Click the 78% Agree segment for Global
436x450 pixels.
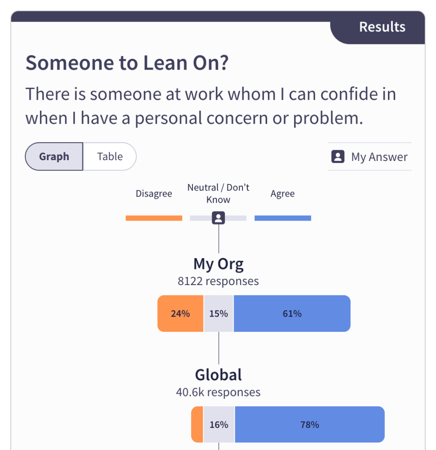coord(309,424)
